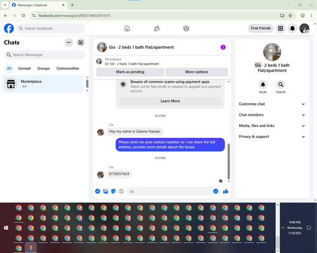Select the Groups chats filter tab
The width and height of the screenshot is (317, 253).
tap(43, 68)
